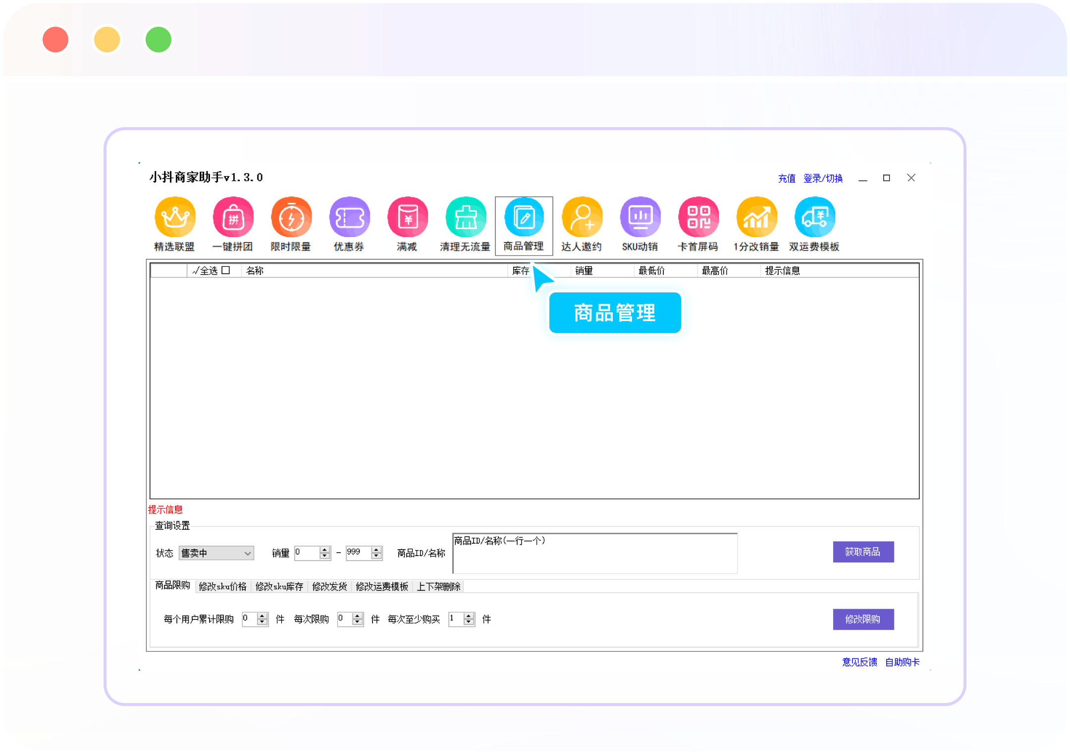
Task: Expand the 状态 售卖中 dropdown
Action: [x=247, y=553]
